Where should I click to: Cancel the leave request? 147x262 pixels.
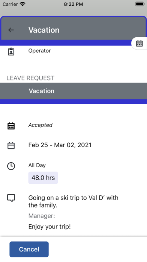click(x=29, y=249)
